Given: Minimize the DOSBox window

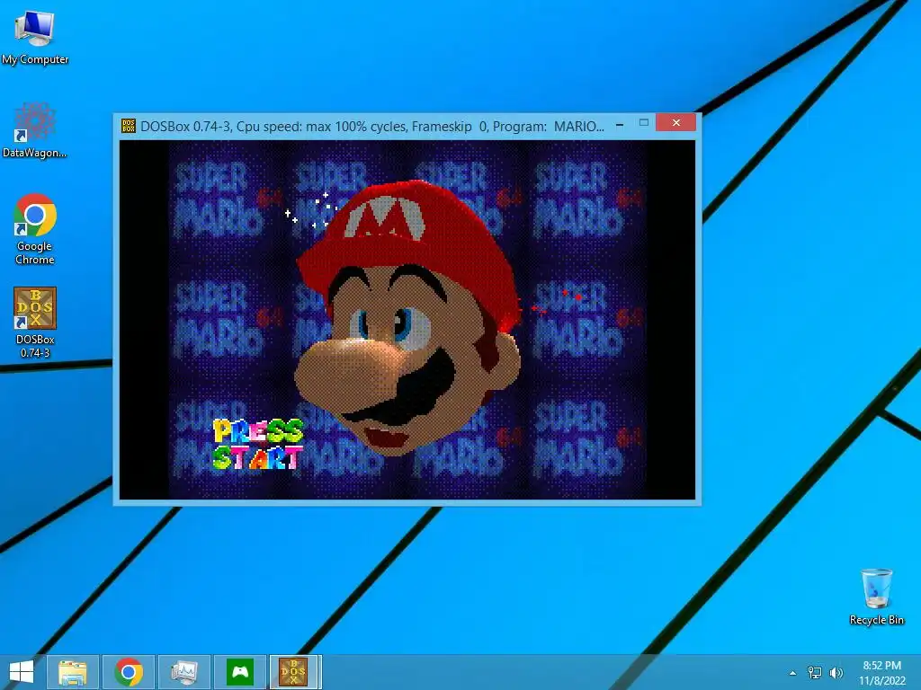Looking at the screenshot, I should click(x=620, y=124).
